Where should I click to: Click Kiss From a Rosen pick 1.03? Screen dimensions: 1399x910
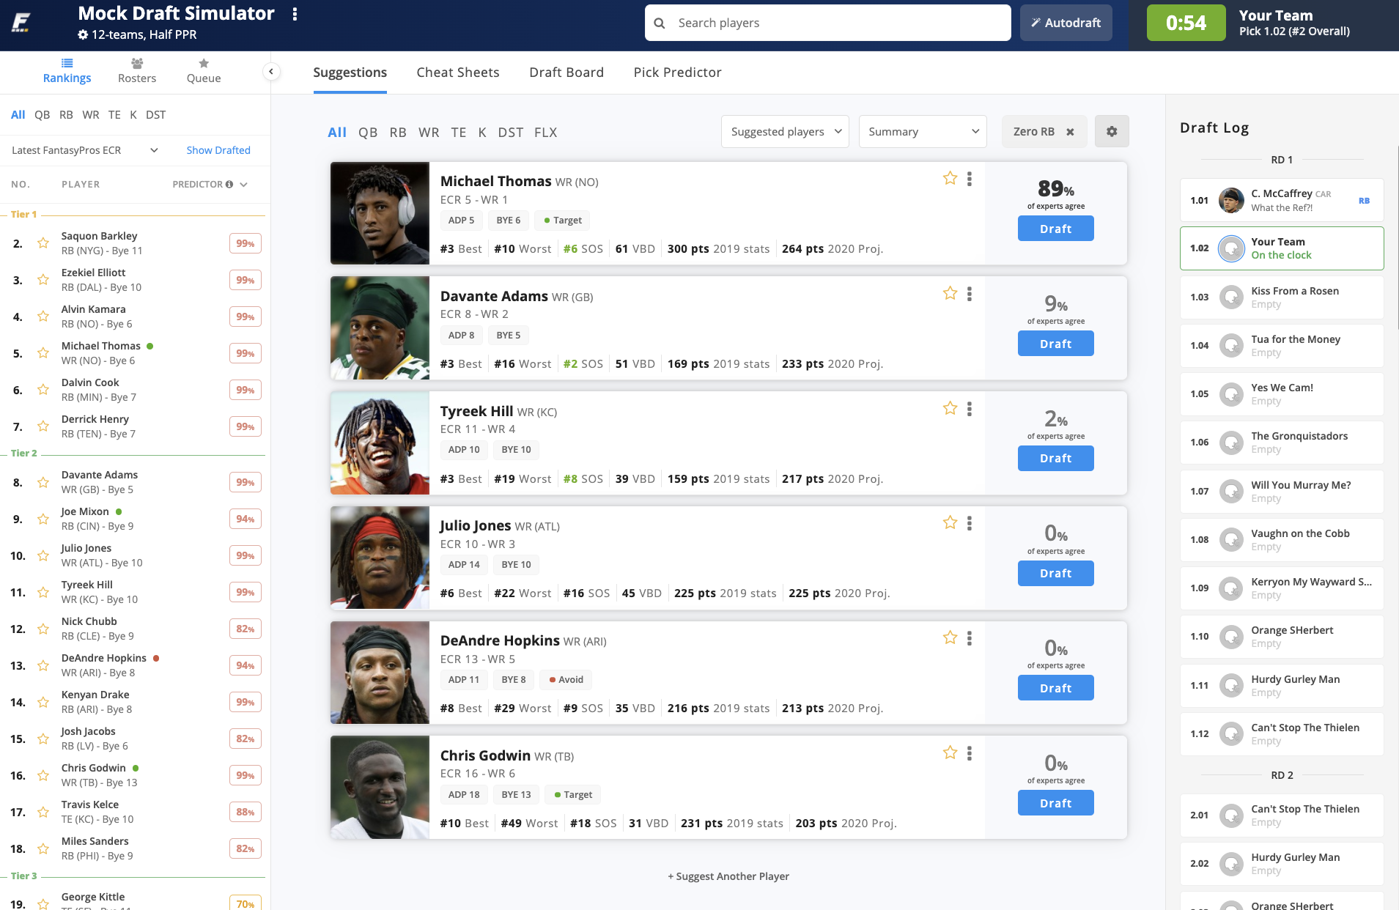(x=1282, y=297)
